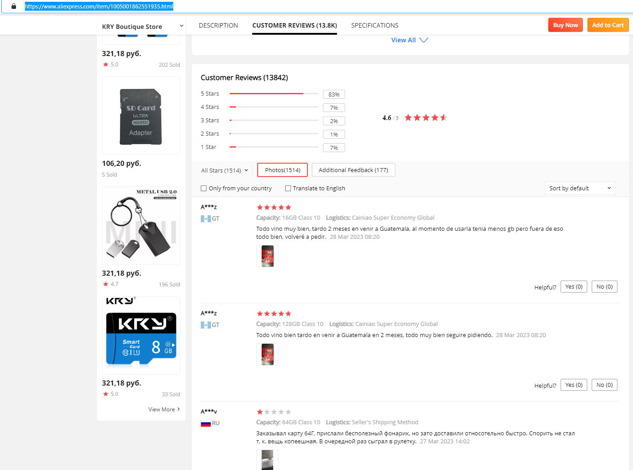Screen dimensions: 633x470
Task: Enable Only from your country filter
Action: (204, 189)
